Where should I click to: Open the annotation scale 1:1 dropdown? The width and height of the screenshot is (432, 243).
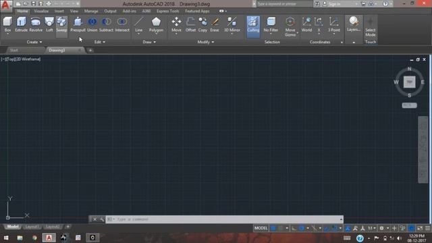coord(372,228)
